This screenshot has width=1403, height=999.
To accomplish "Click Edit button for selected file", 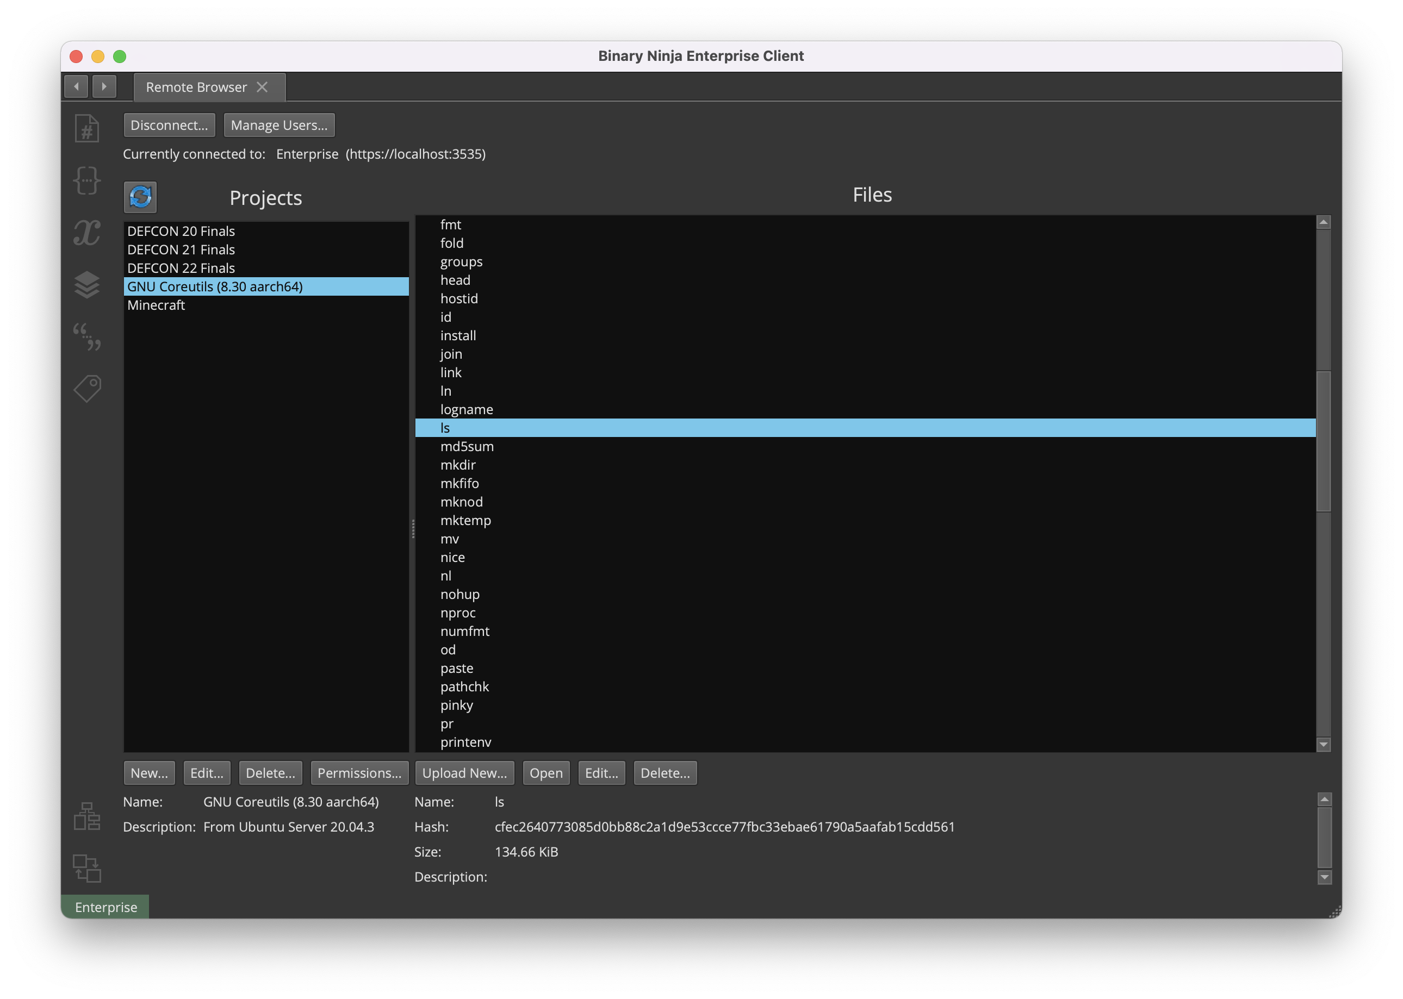I will tap(601, 773).
